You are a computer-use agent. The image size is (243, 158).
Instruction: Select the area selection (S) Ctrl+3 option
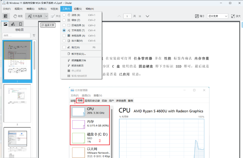81,25
